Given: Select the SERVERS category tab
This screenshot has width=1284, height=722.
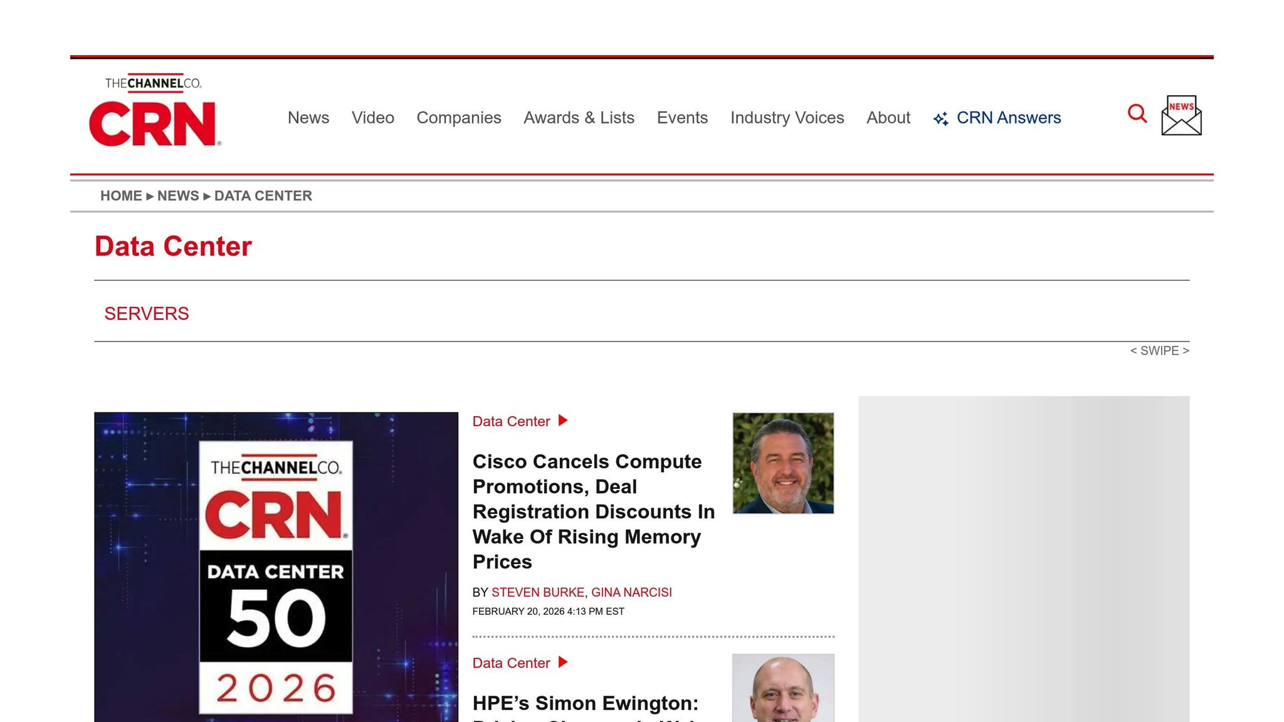Looking at the screenshot, I should point(147,313).
